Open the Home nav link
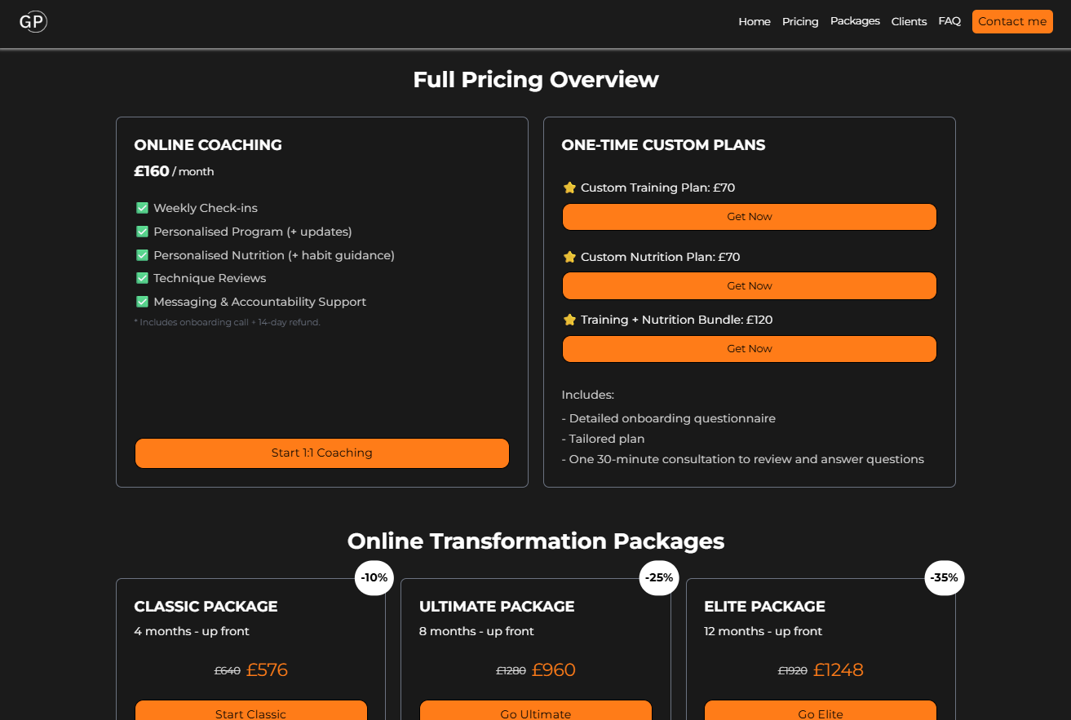This screenshot has width=1071, height=720. coord(754,22)
